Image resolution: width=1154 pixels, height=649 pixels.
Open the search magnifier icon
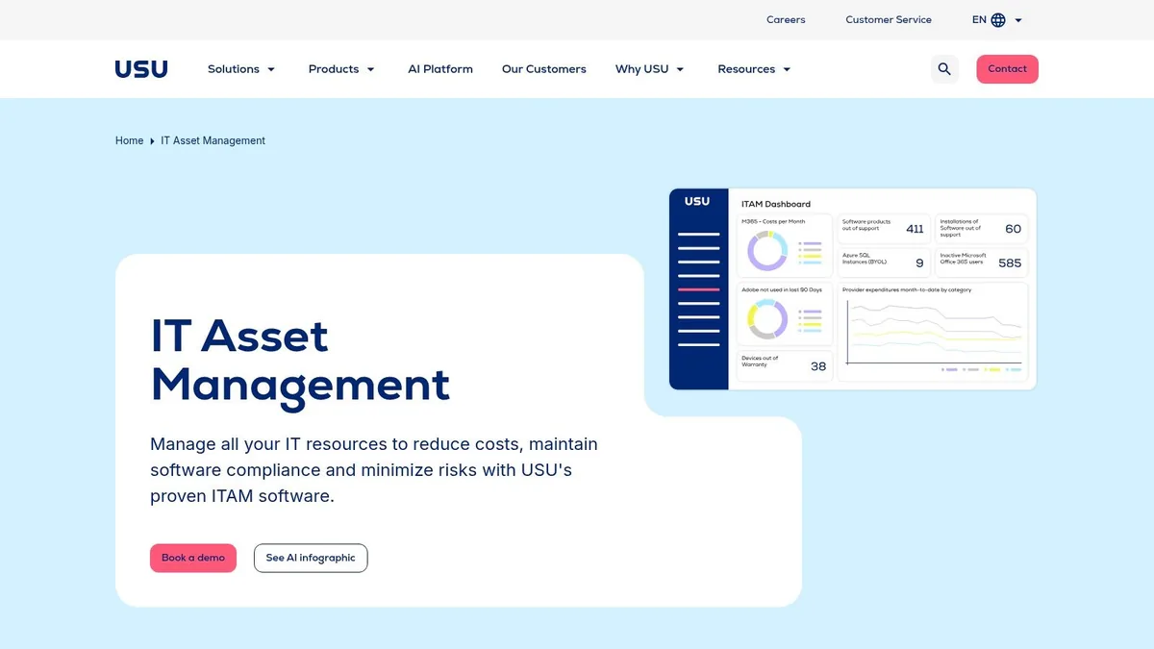(944, 69)
